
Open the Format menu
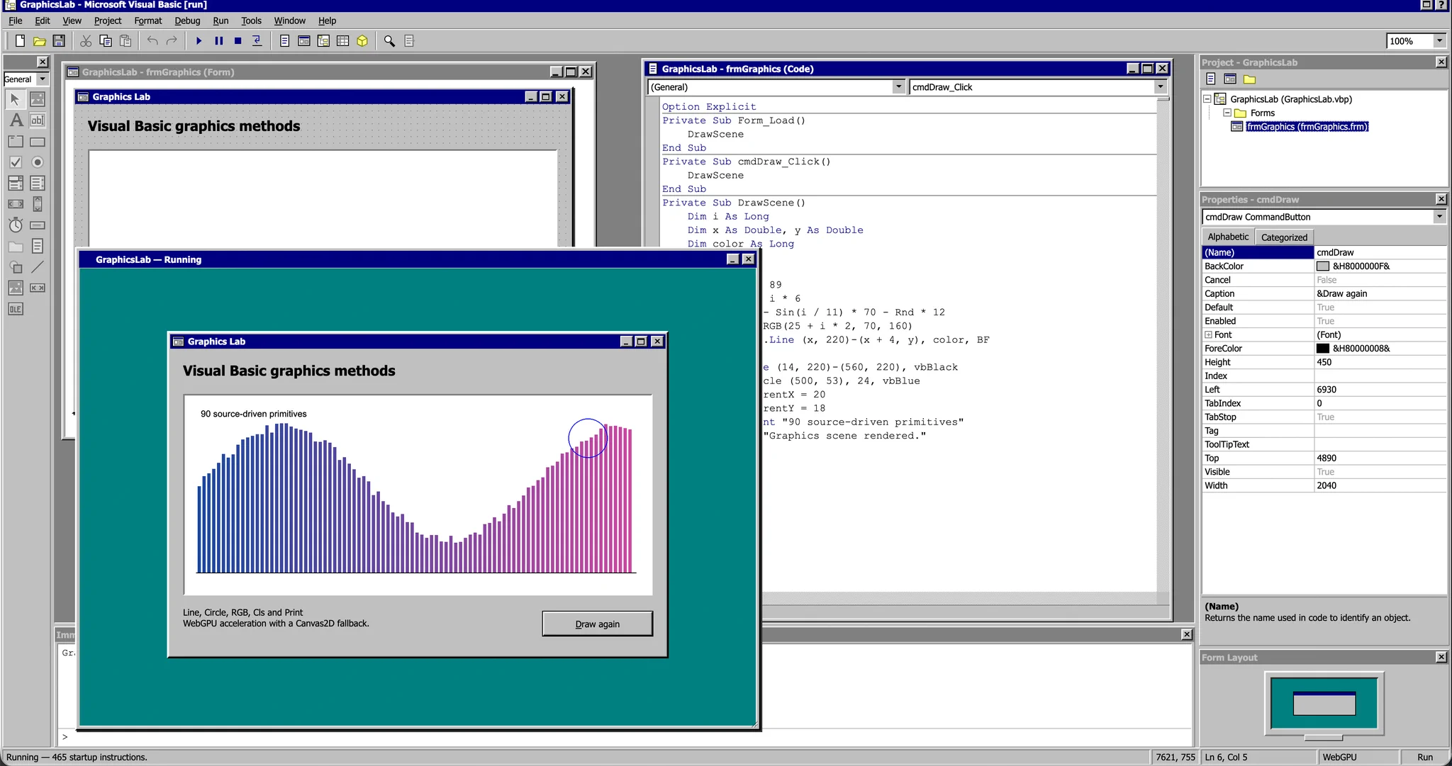(147, 21)
